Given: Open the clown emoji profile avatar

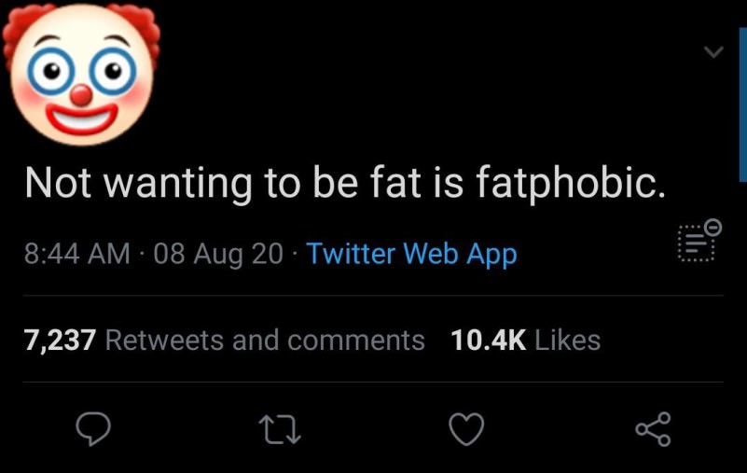Looking at the screenshot, I should [x=81, y=73].
